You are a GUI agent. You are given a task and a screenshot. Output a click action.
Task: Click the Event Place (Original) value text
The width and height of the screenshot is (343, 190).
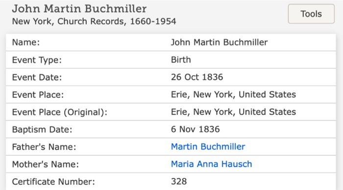click(x=233, y=112)
